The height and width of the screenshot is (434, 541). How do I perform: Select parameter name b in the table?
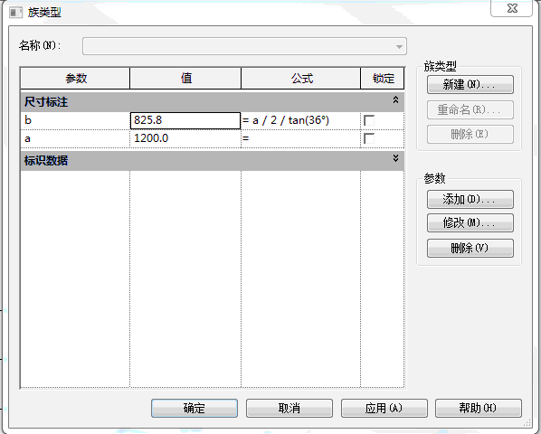click(75, 120)
